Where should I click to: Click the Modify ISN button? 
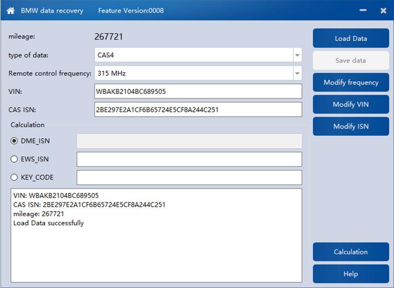[351, 126]
